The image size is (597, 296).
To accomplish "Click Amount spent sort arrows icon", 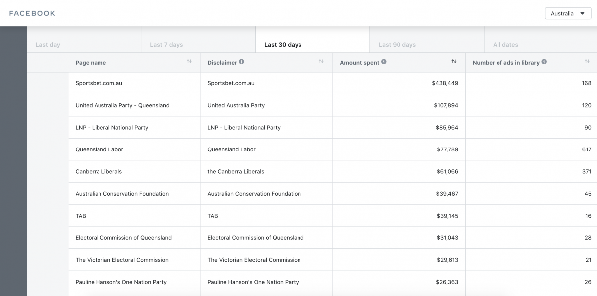I will pos(454,61).
